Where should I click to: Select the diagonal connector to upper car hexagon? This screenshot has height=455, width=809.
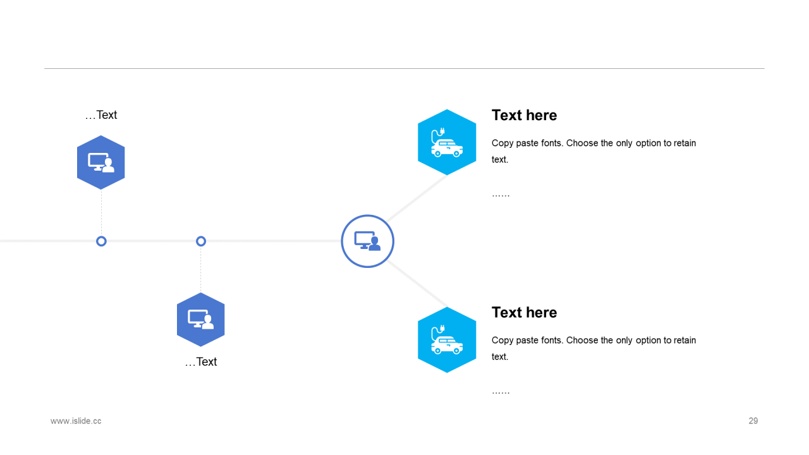[417, 198]
